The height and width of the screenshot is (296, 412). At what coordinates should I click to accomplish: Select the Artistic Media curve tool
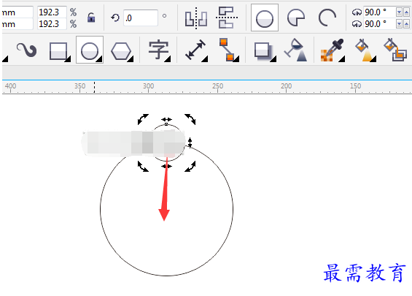(x=26, y=50)
